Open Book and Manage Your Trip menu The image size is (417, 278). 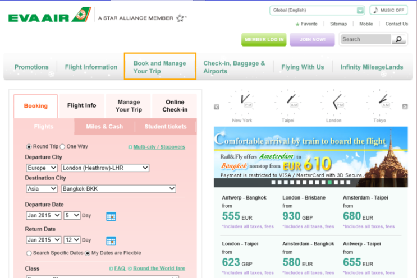160,66
